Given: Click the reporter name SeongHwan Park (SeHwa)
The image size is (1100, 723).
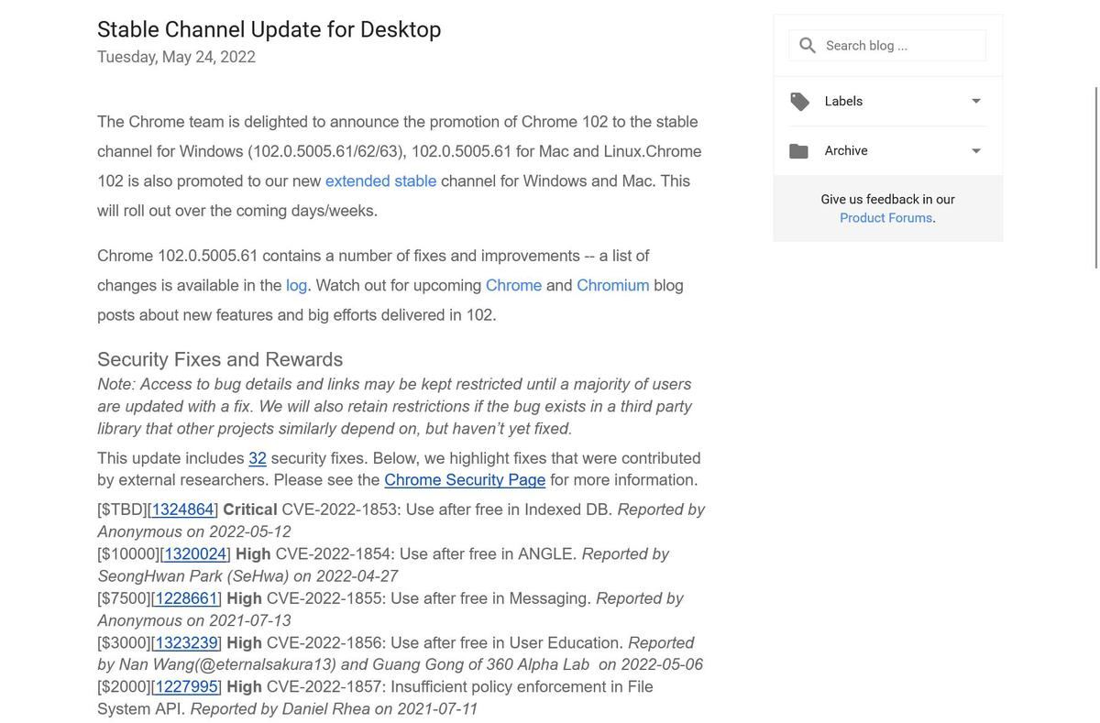Looking at the screenshot, I should 192,576.
